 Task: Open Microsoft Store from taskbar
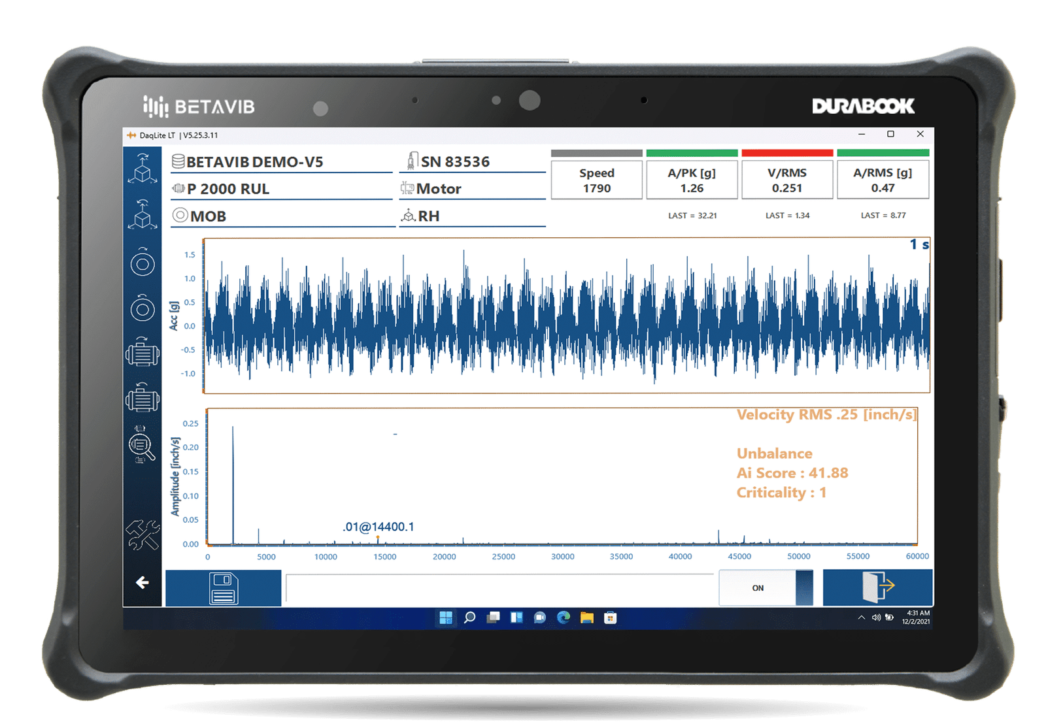click(611, 618)
